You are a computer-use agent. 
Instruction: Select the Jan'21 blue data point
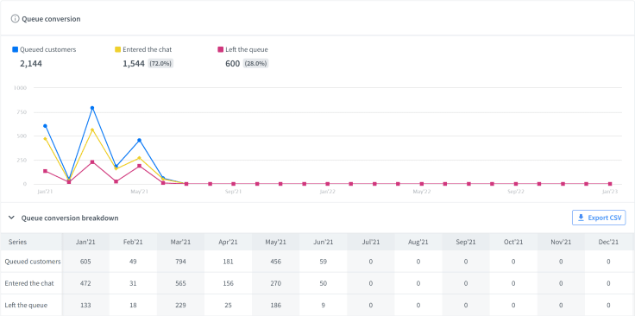(45, 126)
